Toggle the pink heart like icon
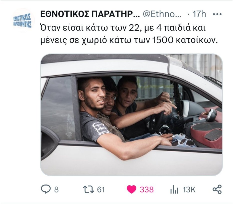The width and height of the screenshot is (233, 204). pos(132,189)
